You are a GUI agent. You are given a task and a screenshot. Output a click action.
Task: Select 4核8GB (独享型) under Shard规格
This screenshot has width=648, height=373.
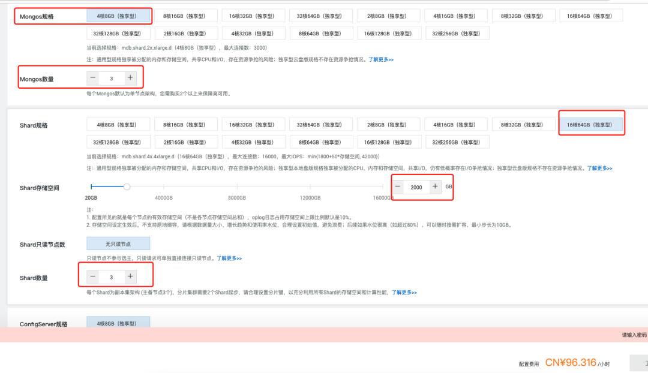(118, 125)
